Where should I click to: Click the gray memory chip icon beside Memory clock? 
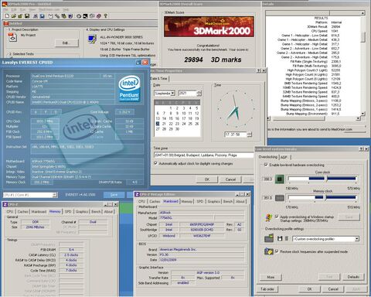coord(280,198)
